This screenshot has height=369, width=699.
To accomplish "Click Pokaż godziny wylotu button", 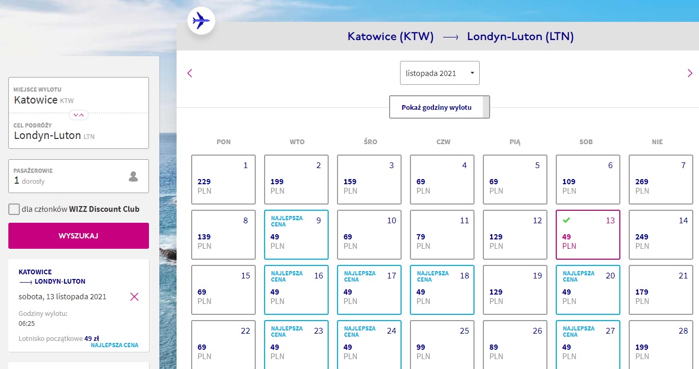I will [440, 107].
